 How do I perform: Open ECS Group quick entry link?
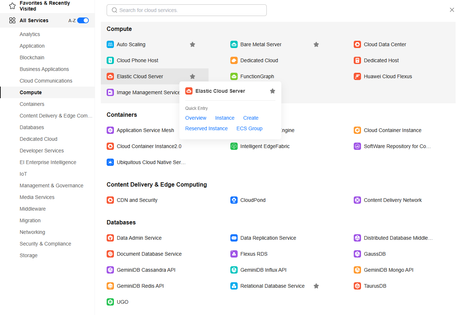pyautogui.click(x=249, y=128)
